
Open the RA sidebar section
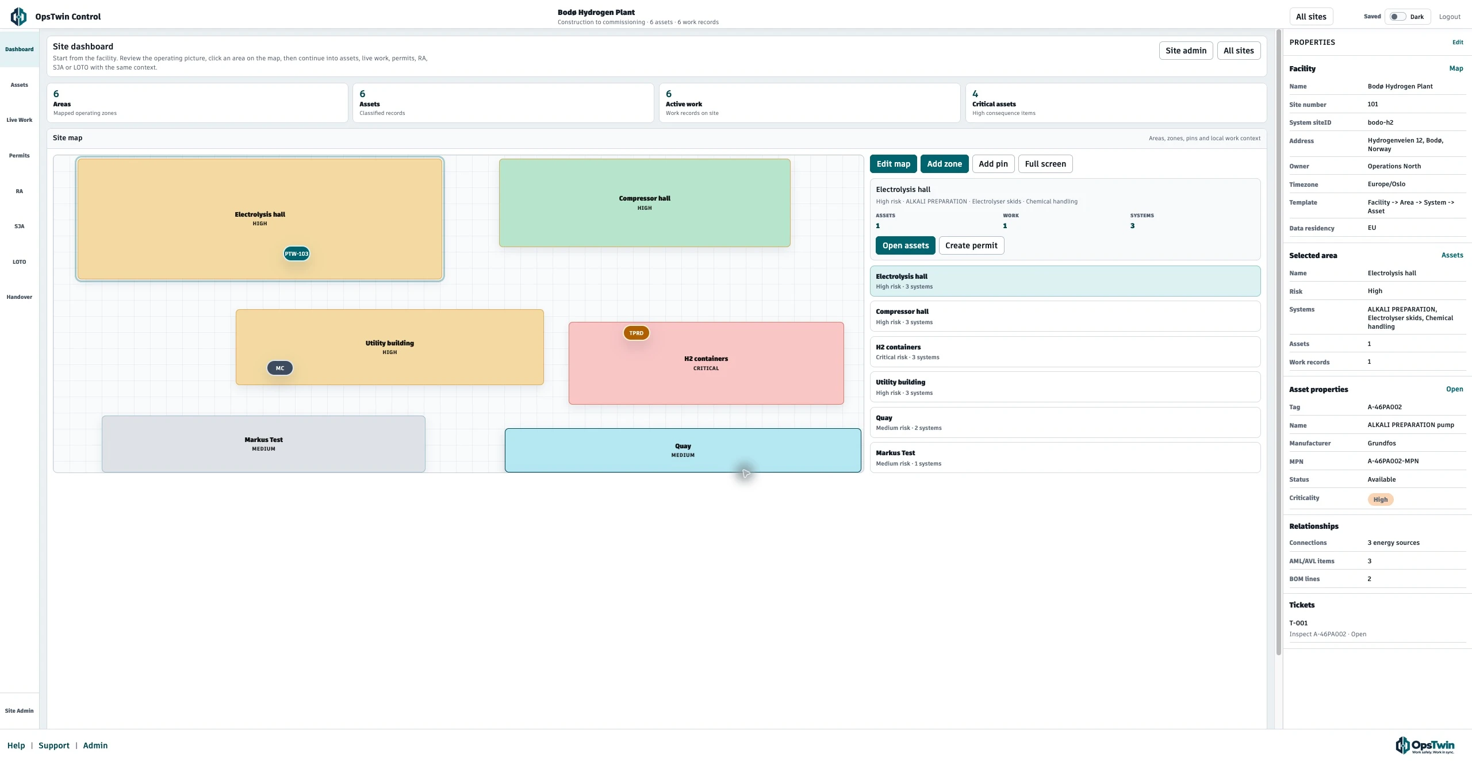click(x=20, y=191)
